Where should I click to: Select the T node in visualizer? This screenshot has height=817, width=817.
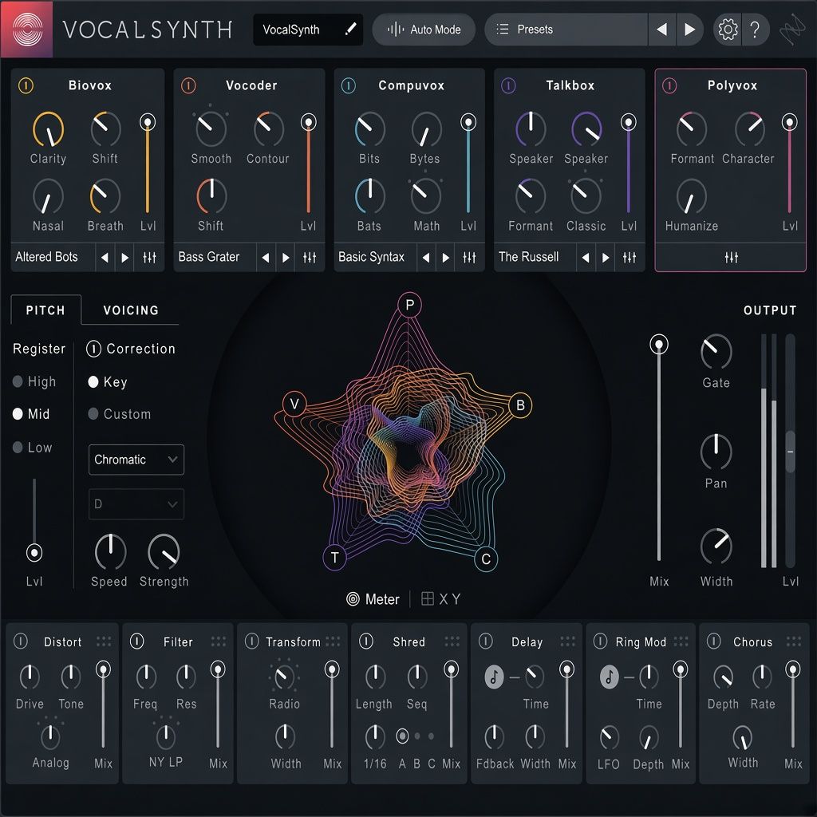click(335, 558)
